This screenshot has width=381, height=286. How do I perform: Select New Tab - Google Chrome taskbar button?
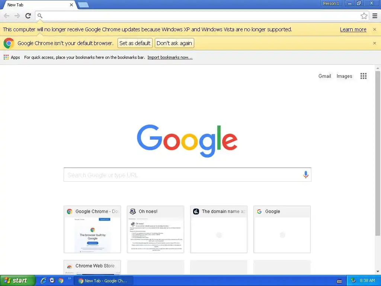[103, 281]
